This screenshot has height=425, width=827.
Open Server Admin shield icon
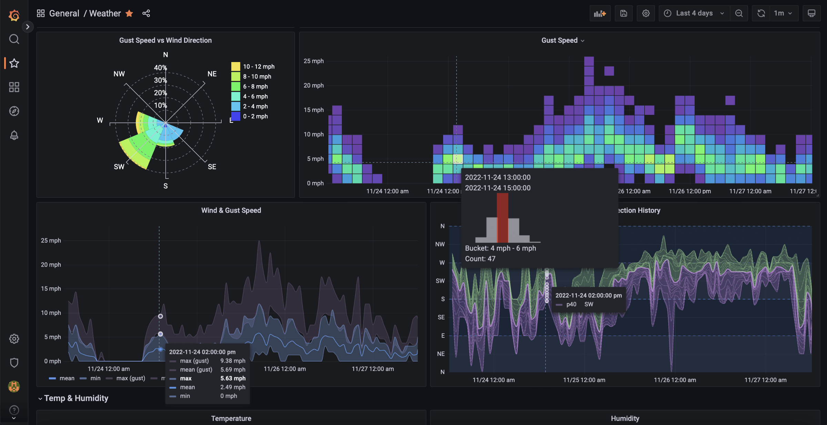14,363
